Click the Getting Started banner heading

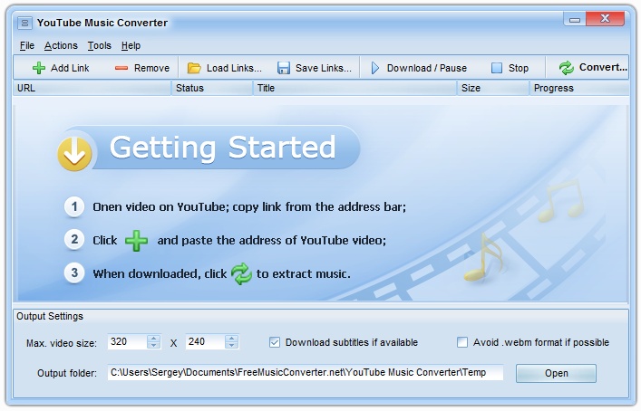[222, 148]
